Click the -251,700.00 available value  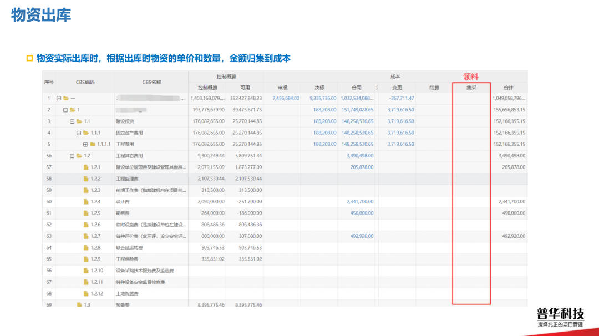pos(249,202)
